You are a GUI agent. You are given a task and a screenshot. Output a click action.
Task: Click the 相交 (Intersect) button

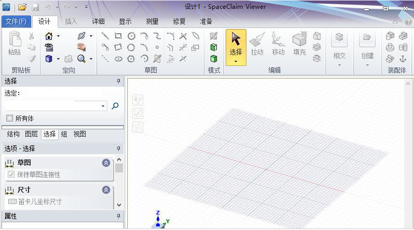click(339, 45)
